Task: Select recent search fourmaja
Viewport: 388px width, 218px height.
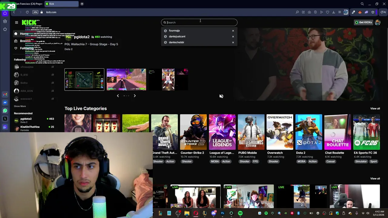Action: click(x=174, y=31)
